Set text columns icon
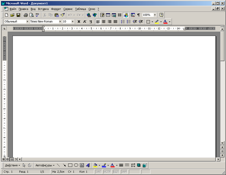Image resolution: width=226 pixels, height=175 pixels. click(x=120, y=15)
